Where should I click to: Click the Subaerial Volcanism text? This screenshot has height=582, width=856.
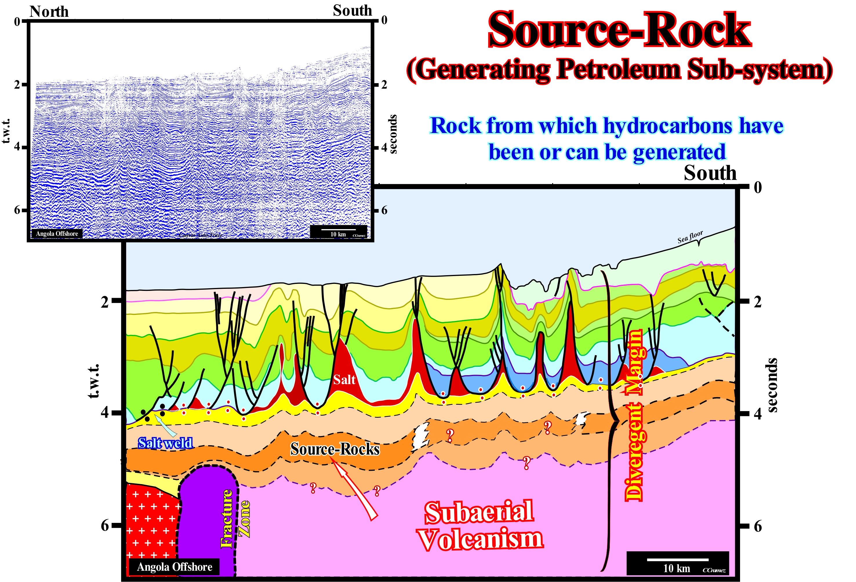pyautogui.click(x=480, y=525)
